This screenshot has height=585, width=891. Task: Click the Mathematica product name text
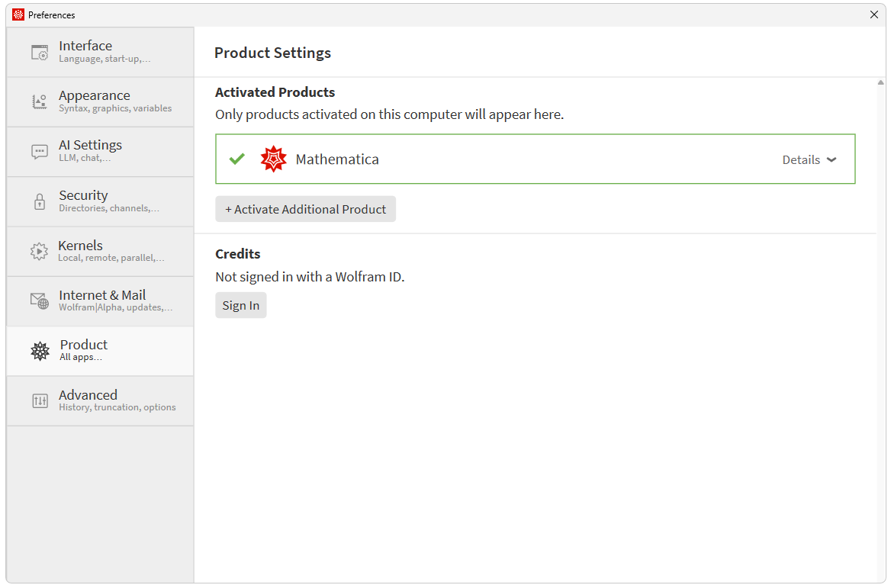click(x=337, y=159)
